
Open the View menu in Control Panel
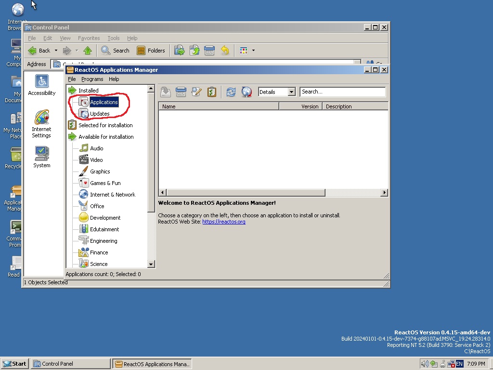65,38
